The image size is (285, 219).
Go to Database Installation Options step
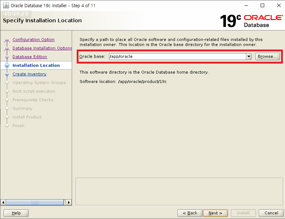click(42, 48)
